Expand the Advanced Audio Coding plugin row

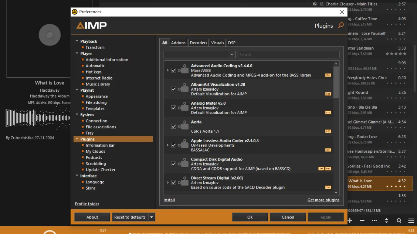pos(168,70)
